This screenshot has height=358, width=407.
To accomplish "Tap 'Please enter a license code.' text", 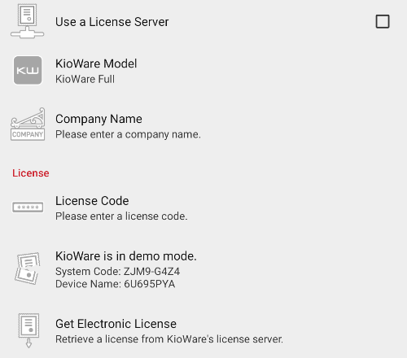I will tap(121, 216).
